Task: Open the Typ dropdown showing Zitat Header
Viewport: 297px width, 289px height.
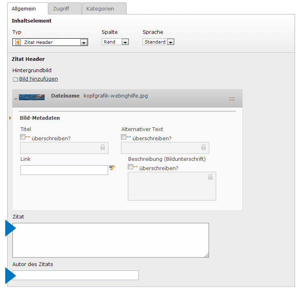Action: (x=84, y=42)
